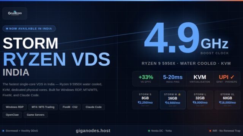Viewport: 243px width, 136px height.
Task: Select the Storm M 16GB plan card
Action: (173, 100)
